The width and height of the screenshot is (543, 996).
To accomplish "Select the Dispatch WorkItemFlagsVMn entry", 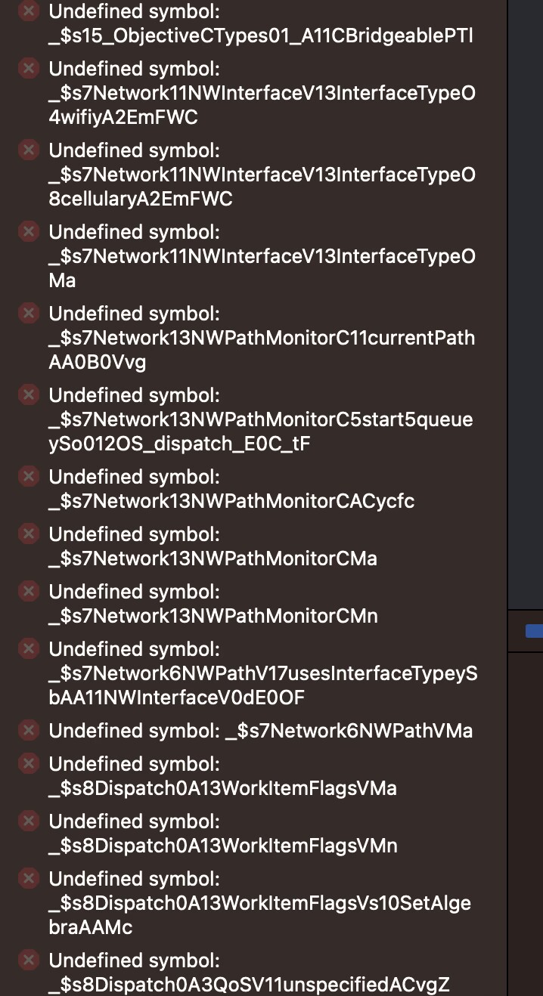I will tap(227, 833).
